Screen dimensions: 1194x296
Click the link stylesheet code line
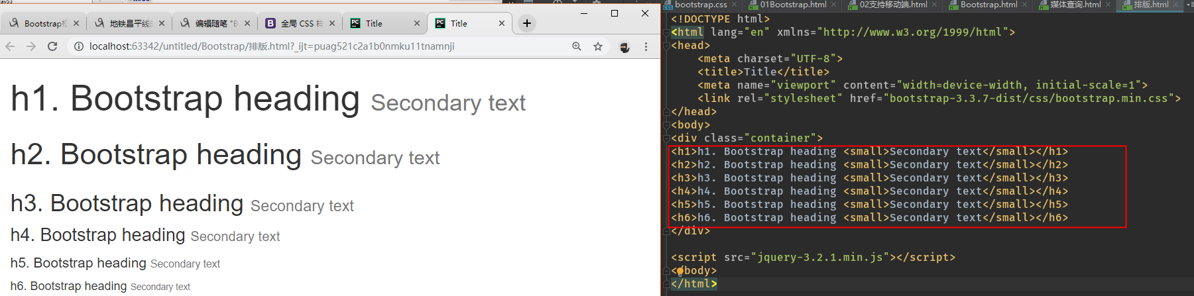tap(939, 99)
